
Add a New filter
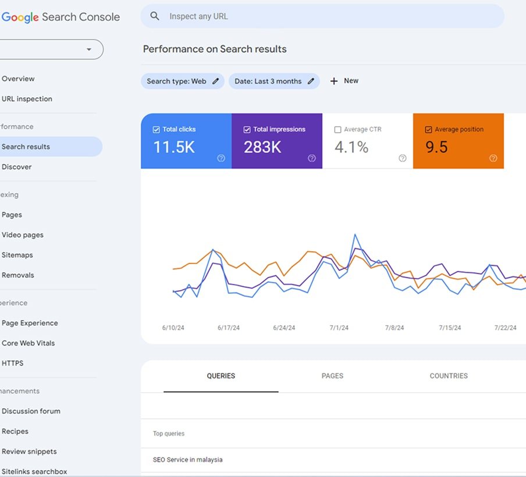(344, 81)
